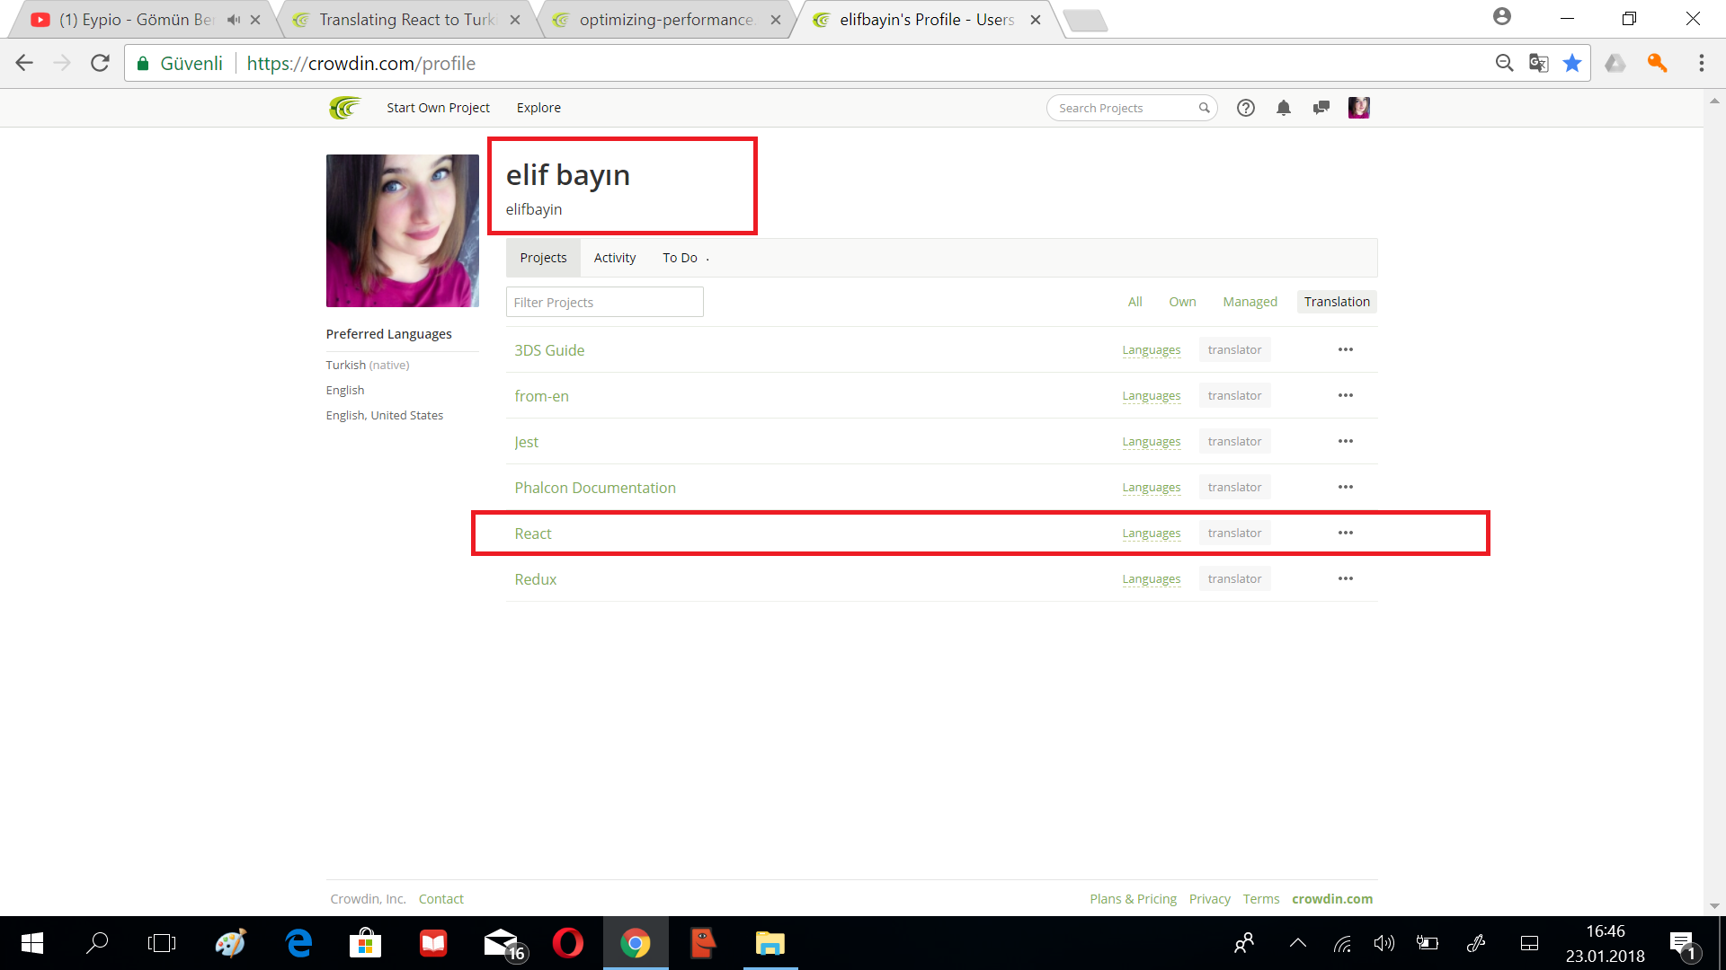The height and width of the screenshot is (970, 1726).
Task: Open Microsoft Edge from taskbar
Action: click(298, 943)
